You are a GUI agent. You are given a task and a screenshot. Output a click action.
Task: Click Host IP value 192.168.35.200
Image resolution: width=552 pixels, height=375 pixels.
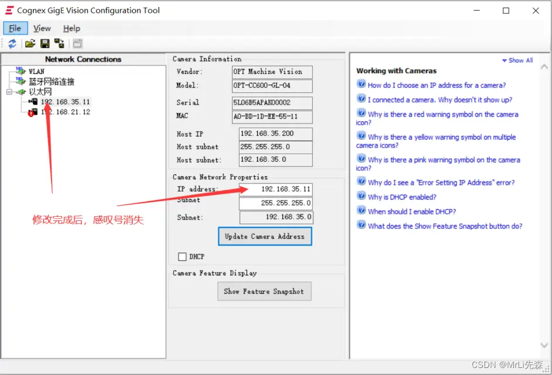(275, 134)
